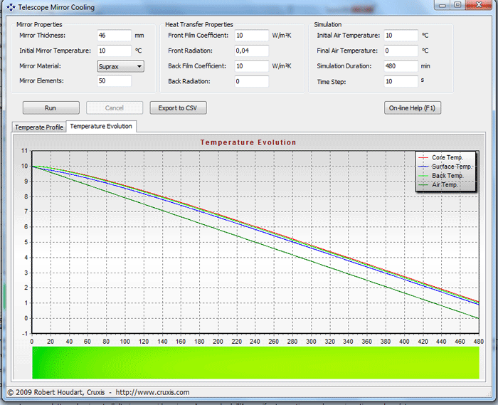Click the 11 y-axis label
This screenshot has height=405, width=498.
24,151
